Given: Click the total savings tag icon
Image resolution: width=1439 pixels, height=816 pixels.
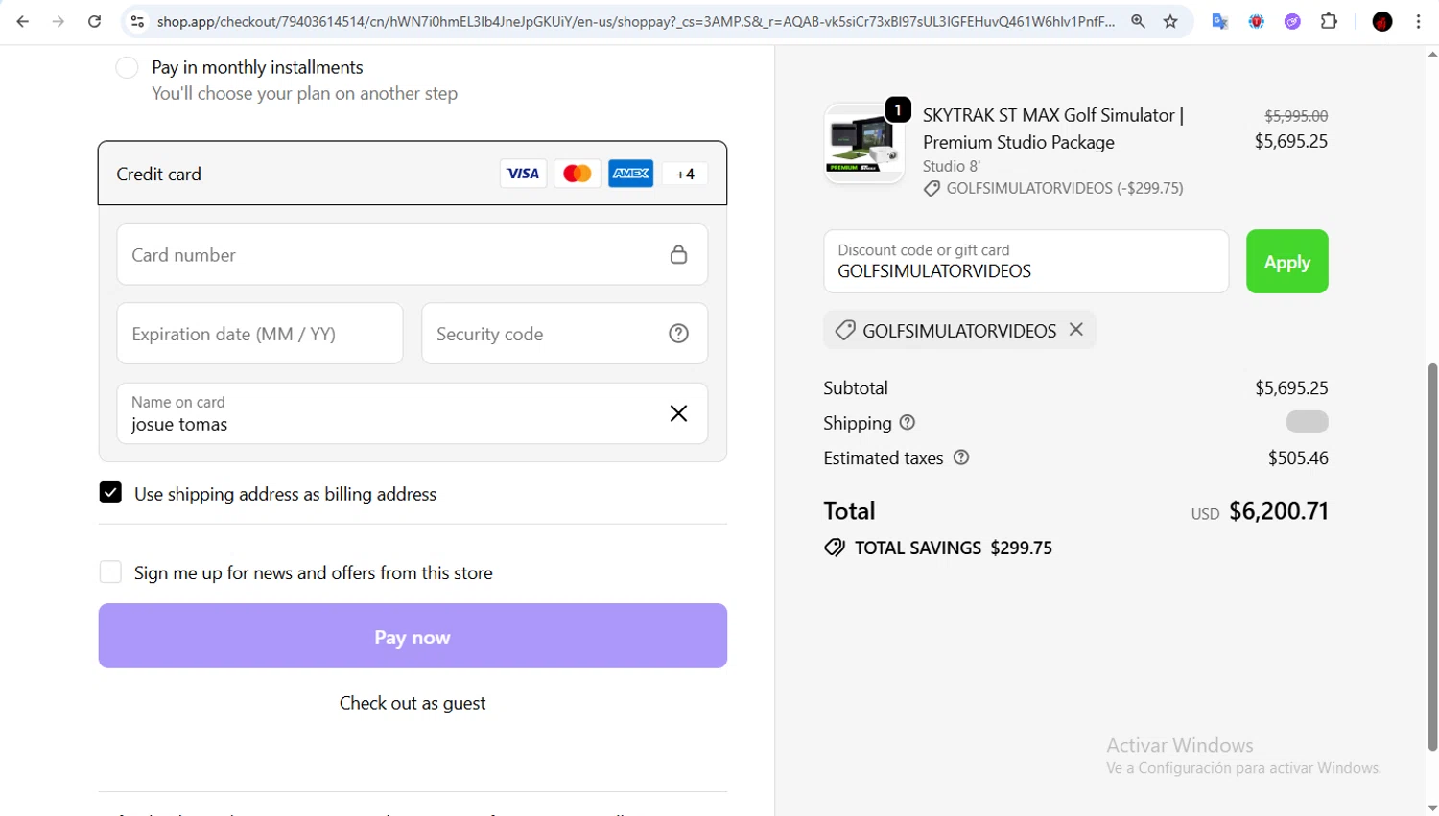Looking at the screenshot, I should click(835, 548).
